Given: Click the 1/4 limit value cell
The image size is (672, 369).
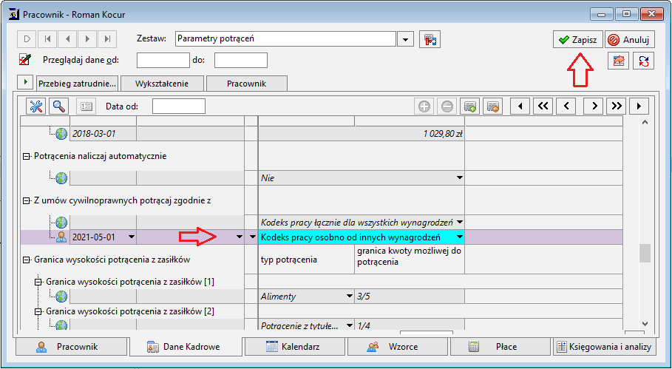Looking at the screenshot, I should 410,326.
